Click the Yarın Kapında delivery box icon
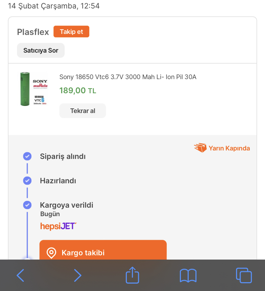Image resolution: width=265 pixels, height=291 pixels. [x=200, y=148]
